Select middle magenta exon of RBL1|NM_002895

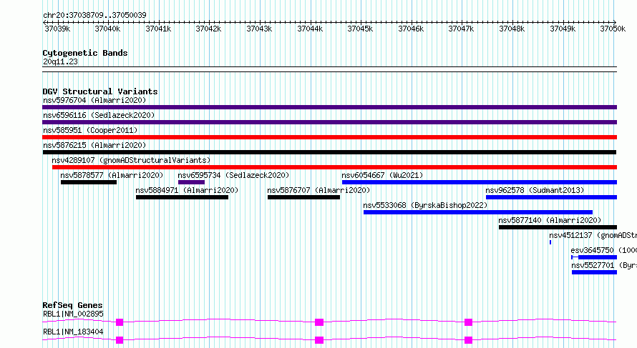(x=319, y=322)
